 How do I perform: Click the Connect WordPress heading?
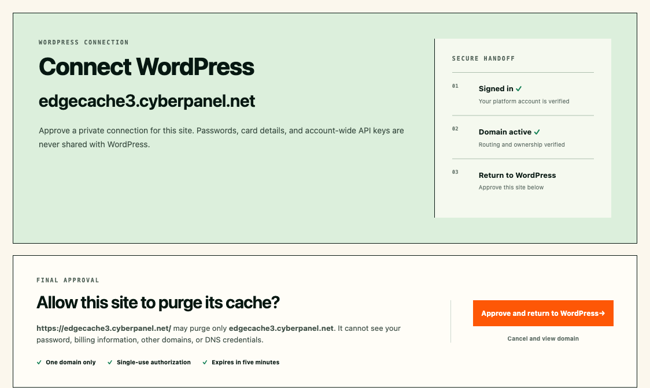146,66
